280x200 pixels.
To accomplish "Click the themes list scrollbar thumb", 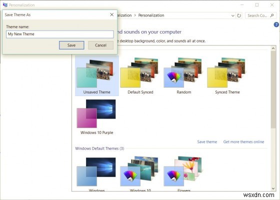I will [x=273, y=89].
